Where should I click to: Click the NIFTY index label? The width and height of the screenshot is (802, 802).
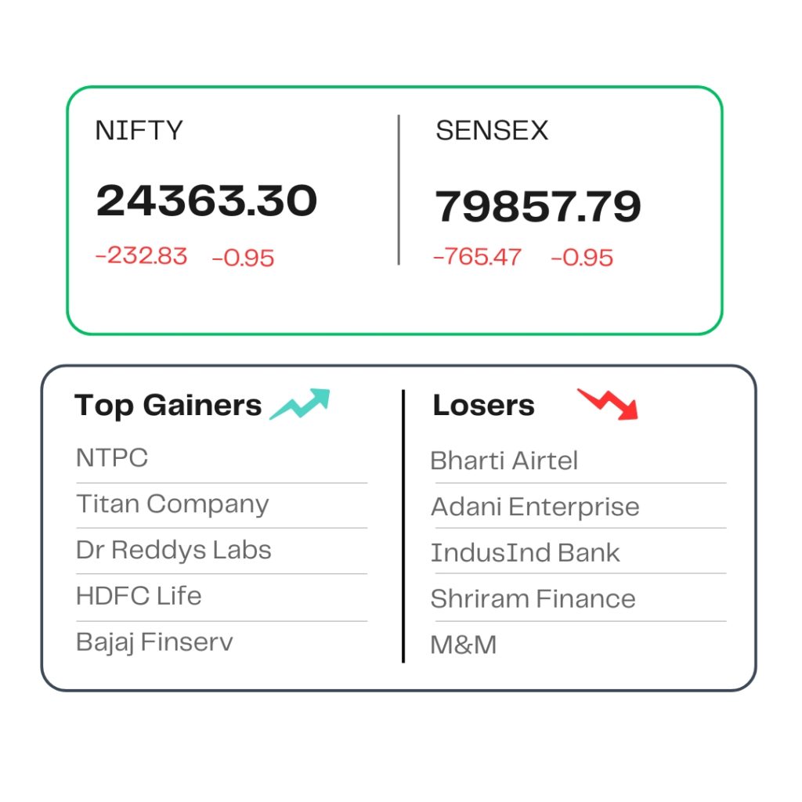139,131
